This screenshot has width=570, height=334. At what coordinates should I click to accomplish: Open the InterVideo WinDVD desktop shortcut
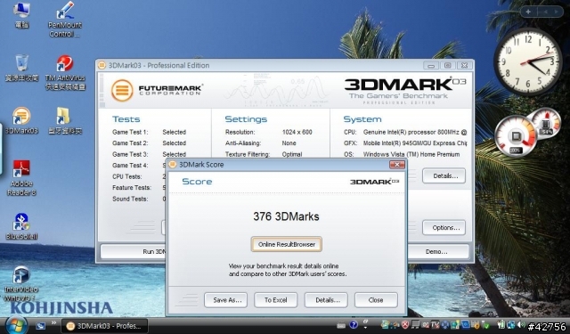(21, 283)
